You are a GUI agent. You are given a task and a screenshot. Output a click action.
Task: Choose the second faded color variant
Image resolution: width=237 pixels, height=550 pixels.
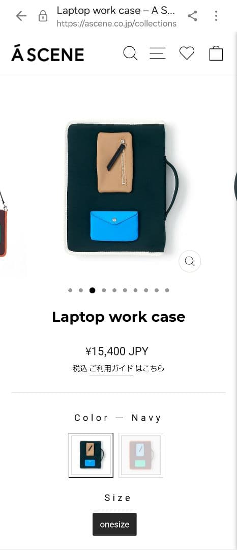pos(141,455)
